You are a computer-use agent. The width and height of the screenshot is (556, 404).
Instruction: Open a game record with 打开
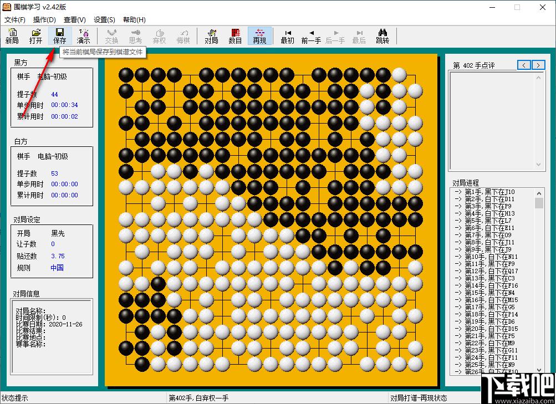click(36, 36)
